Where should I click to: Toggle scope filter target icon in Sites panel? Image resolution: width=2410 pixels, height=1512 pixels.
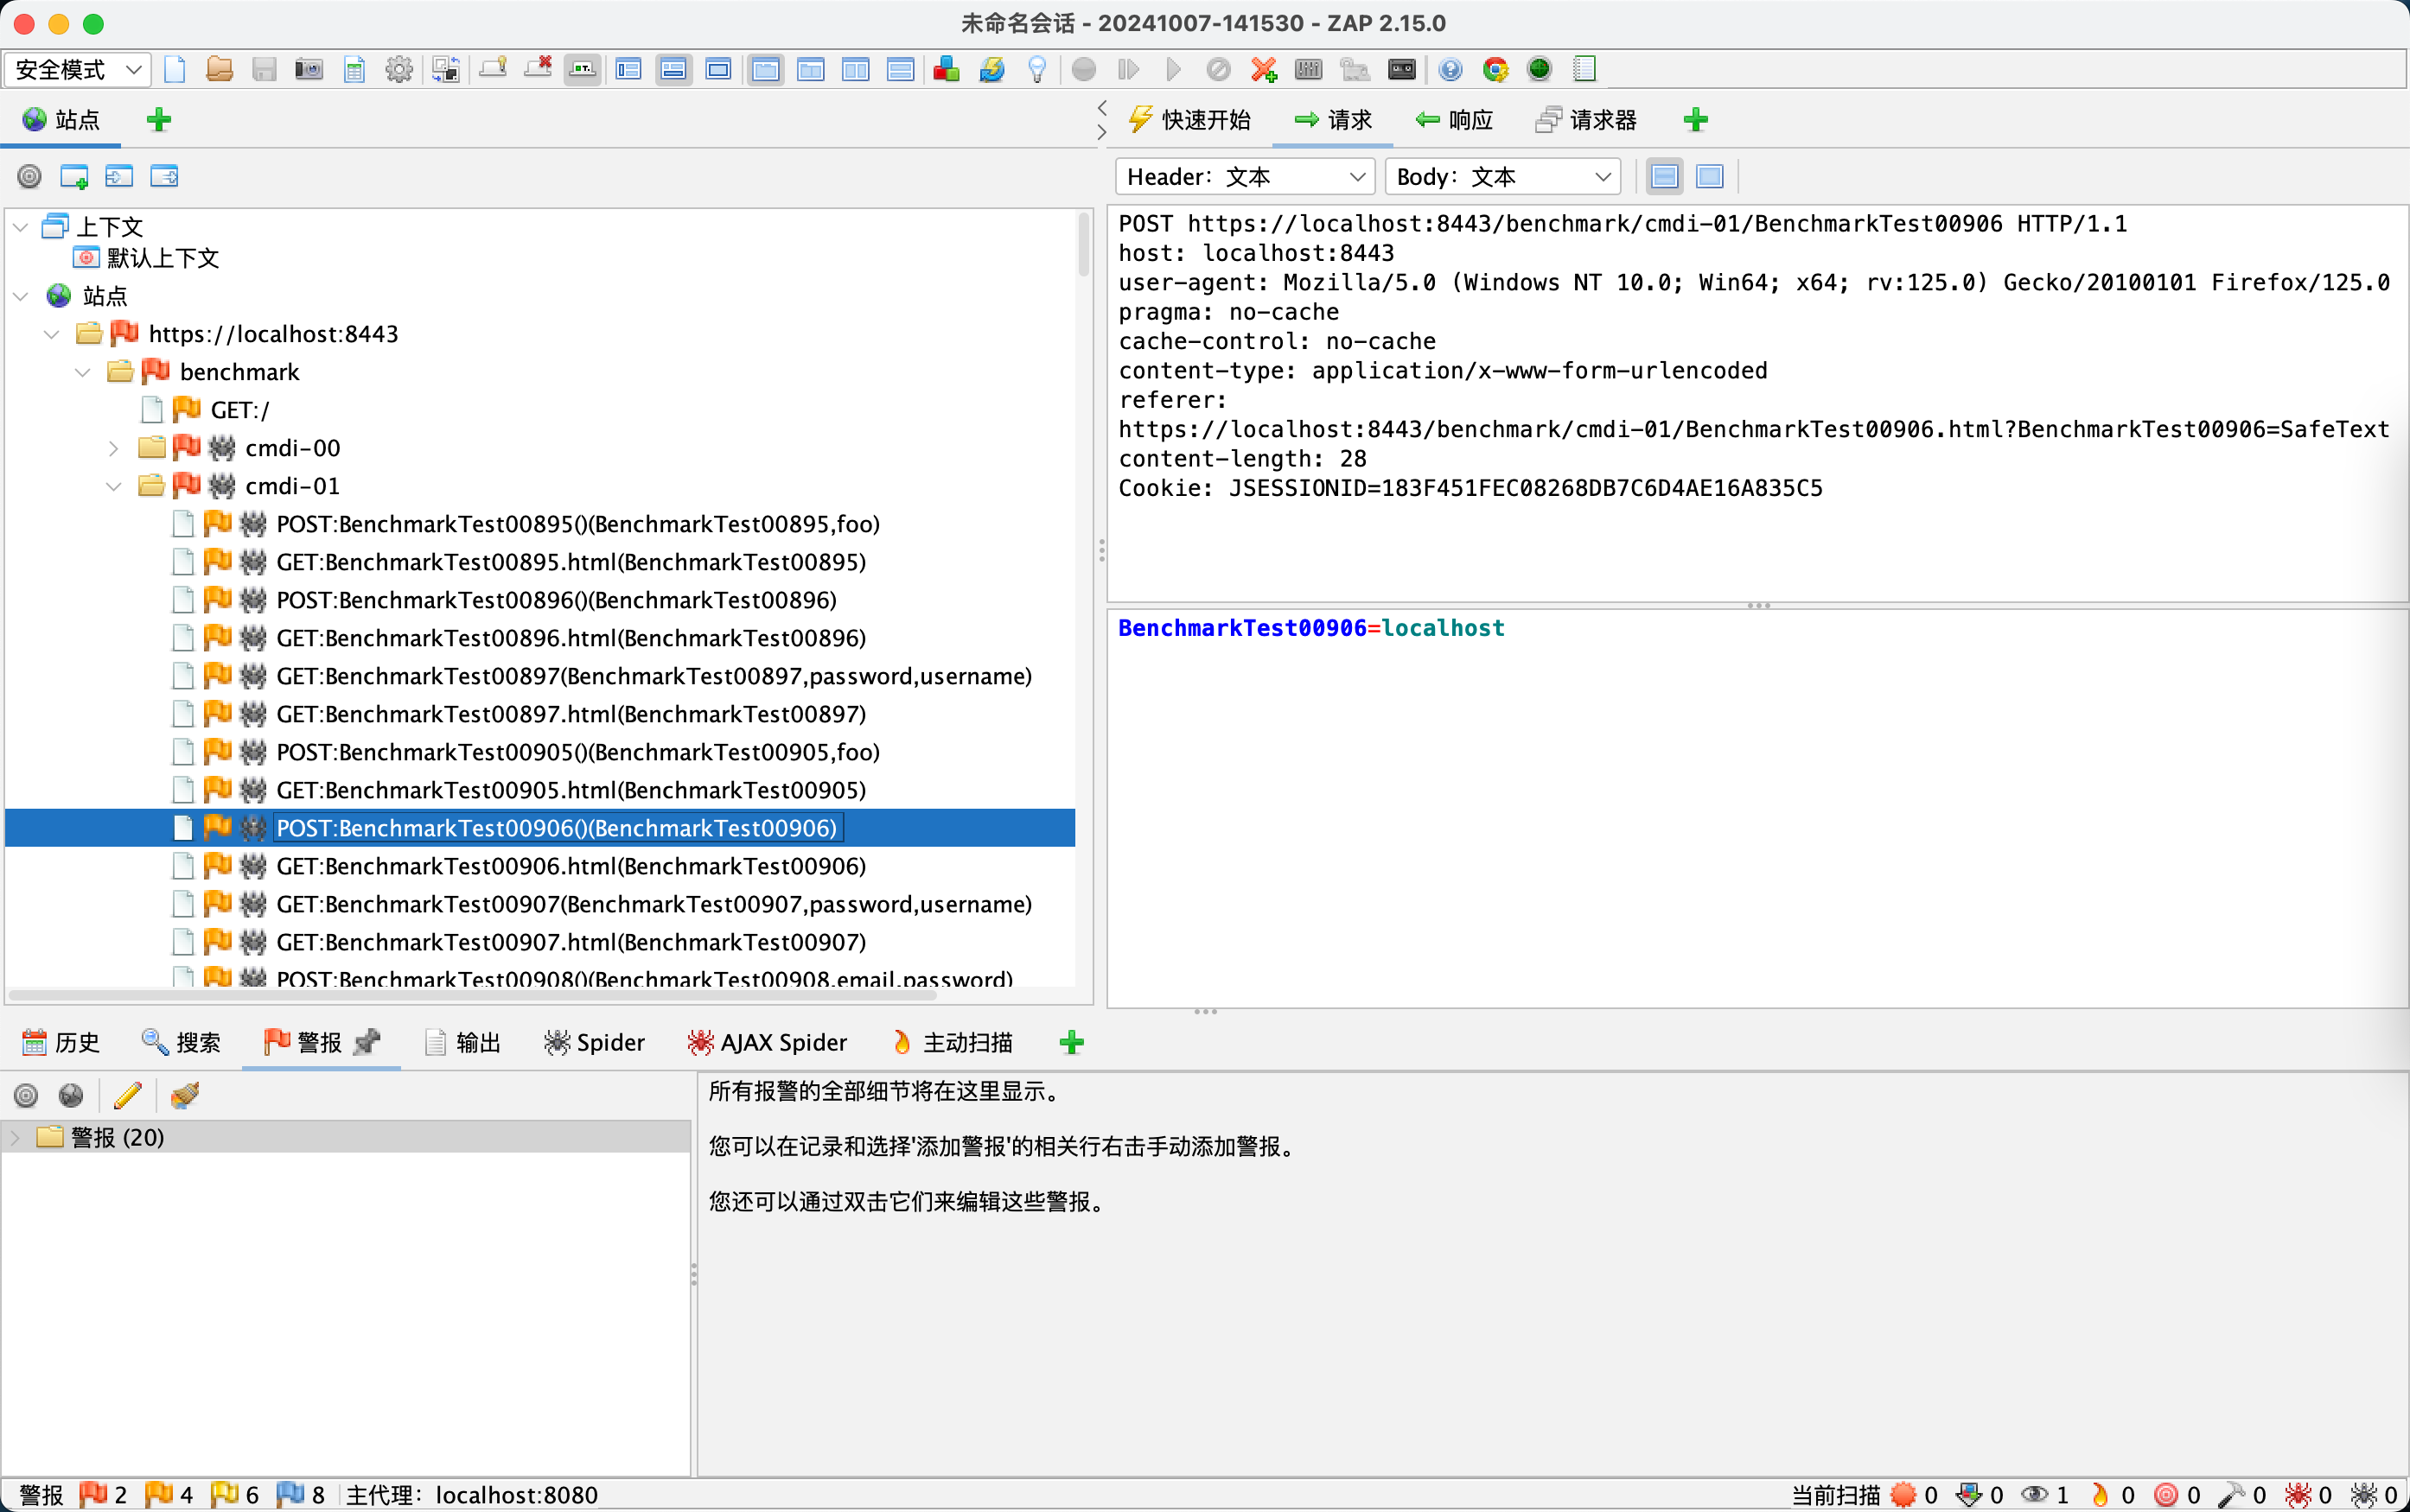[x=30, y=177]
